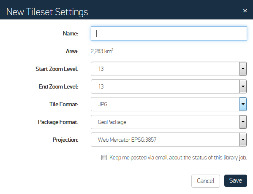Choose the GeoPackage package format field
The width and height of the screenshot is (253, 194).
(x=165, y=122)
